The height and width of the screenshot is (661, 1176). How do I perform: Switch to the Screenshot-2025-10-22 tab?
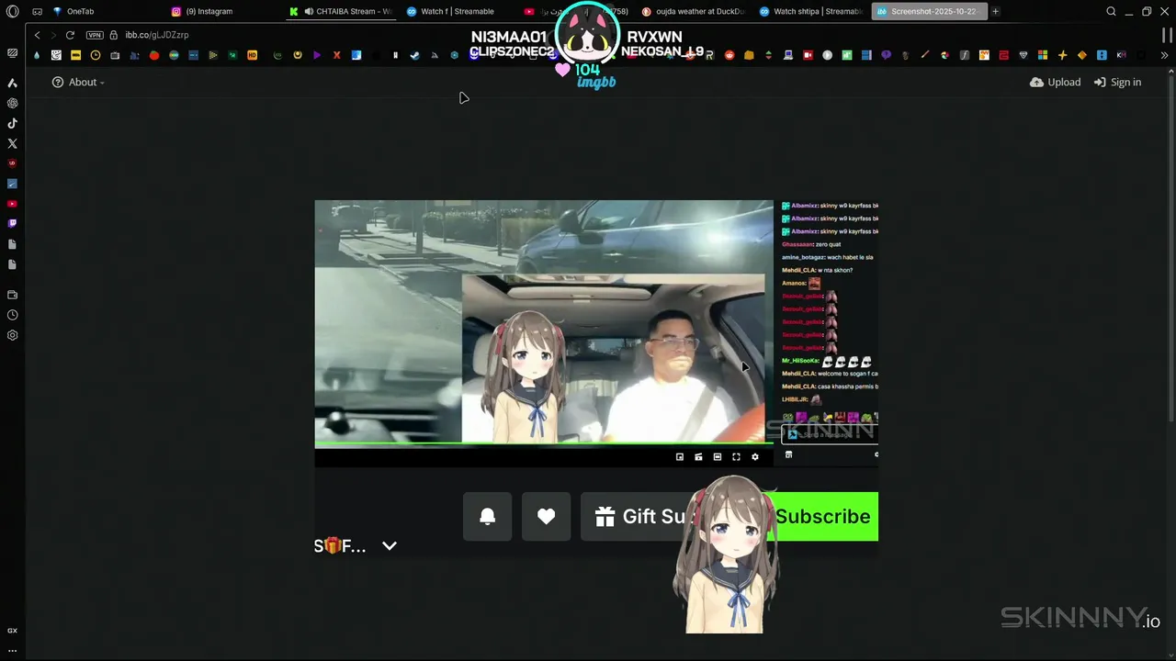tap(929, 12)
